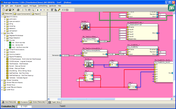This screenshot has width=176, height=109.
Task: Click the network hardware toolbar icon
Action: (x=56, y=10)
